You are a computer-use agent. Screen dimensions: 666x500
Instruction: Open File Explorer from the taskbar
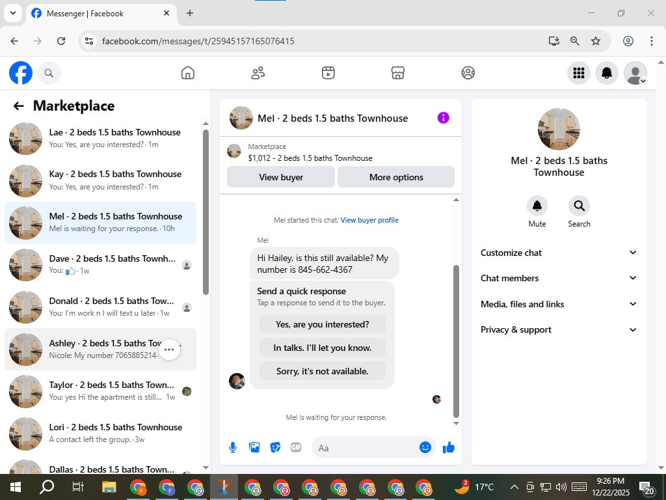point(109,487)
